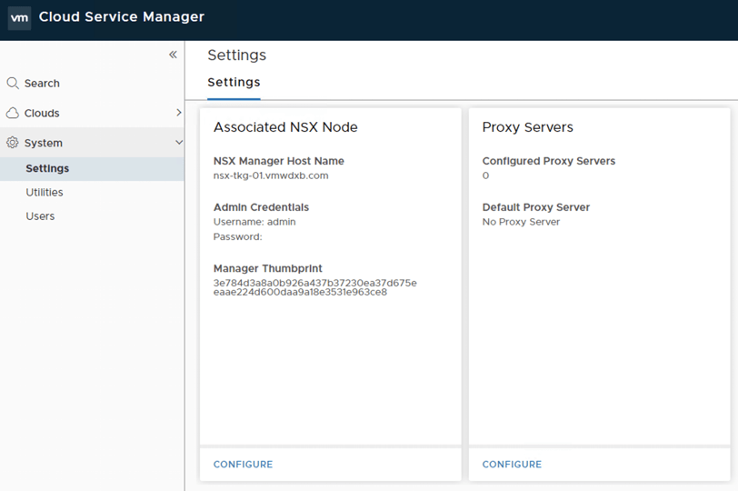Collapse the System section chevron

(x=178, y=143)
